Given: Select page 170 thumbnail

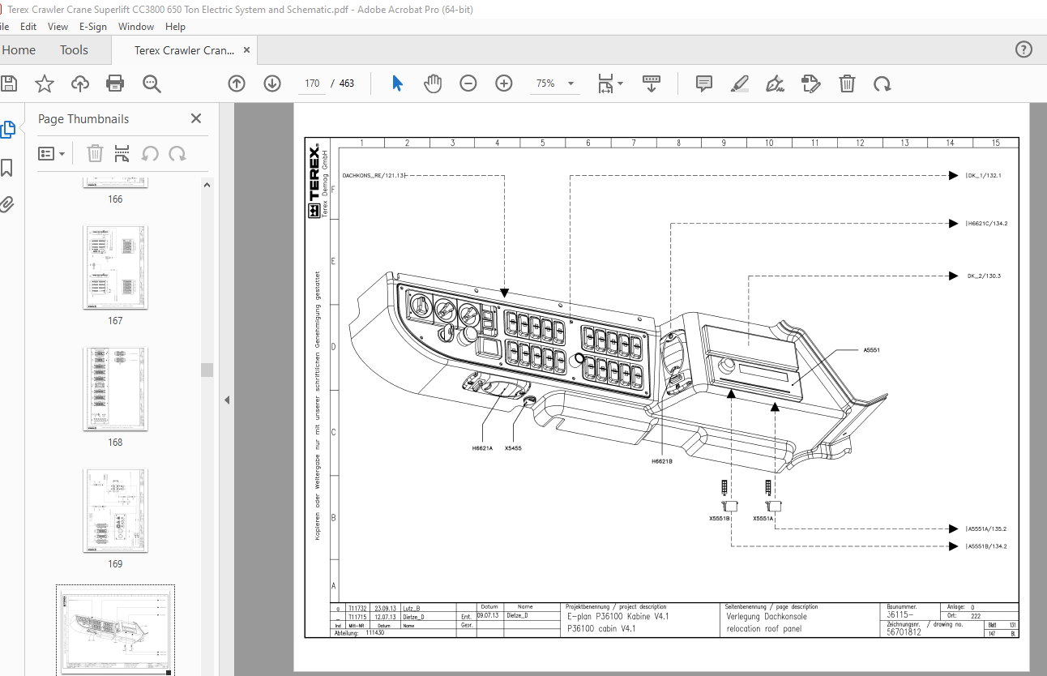Looking at the screenshot, I should pyautogui.click(x=115, y=632).
